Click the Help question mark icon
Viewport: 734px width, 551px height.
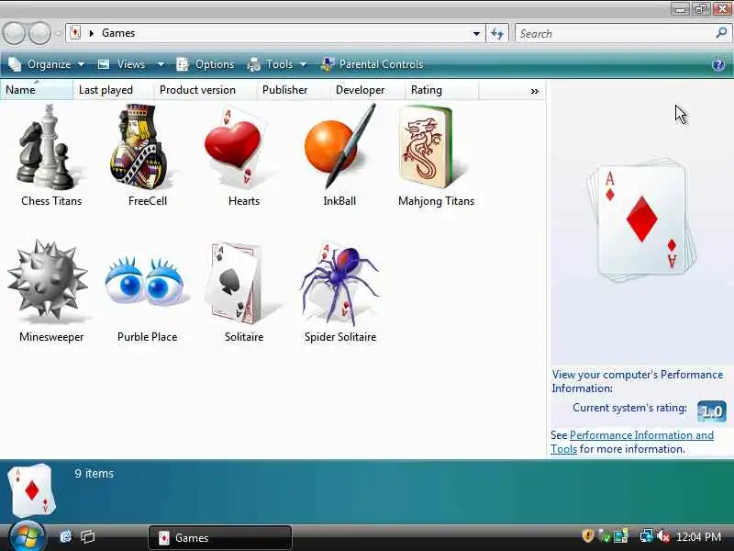(x=718, y=64)
